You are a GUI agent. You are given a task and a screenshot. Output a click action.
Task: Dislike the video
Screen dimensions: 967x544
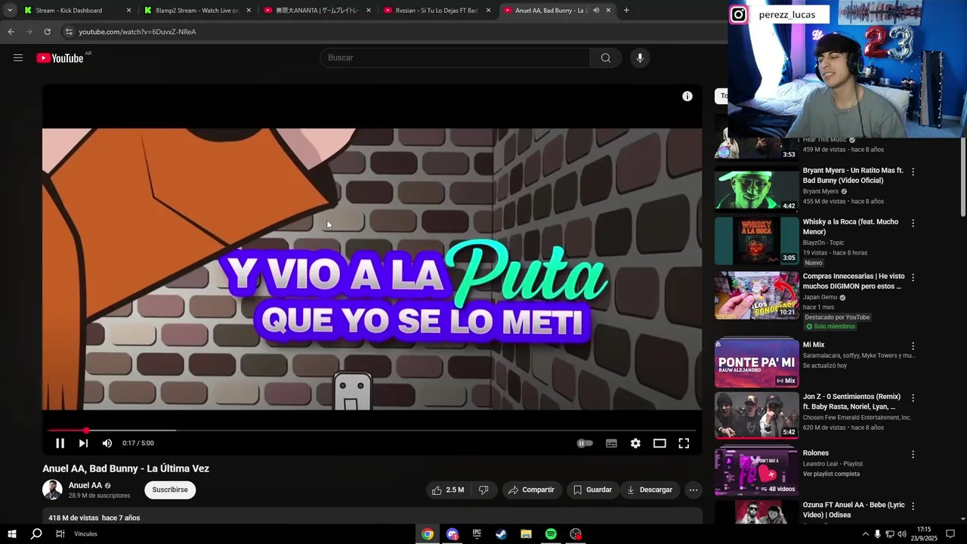[x=483, y=490]
